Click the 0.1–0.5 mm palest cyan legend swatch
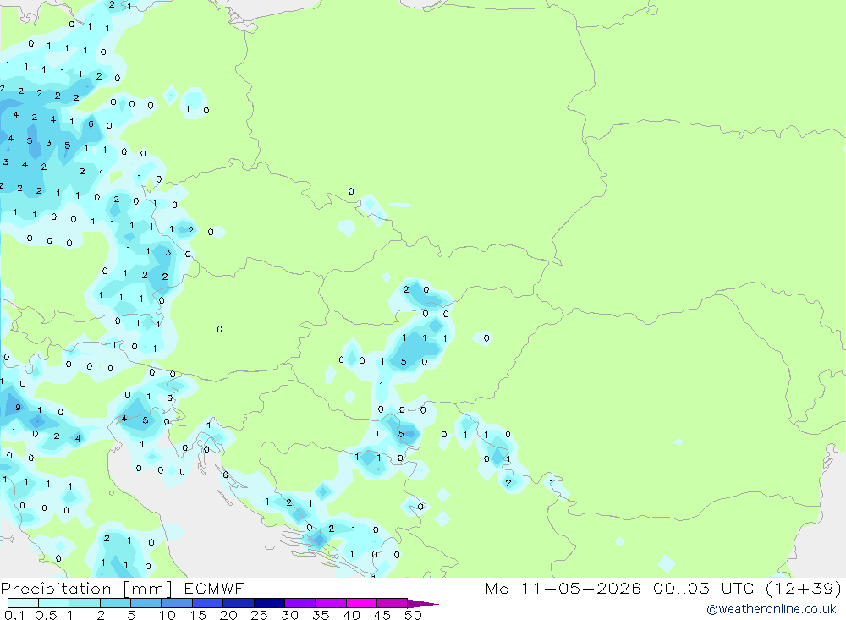Image resolution: width=846 pixels, height=620 pixels. (x=23, y=603)
